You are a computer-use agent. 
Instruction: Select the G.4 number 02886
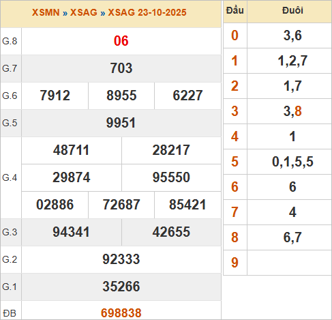tap(55, 205)
